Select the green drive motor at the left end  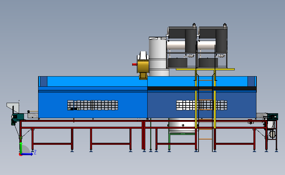[18, 117]
